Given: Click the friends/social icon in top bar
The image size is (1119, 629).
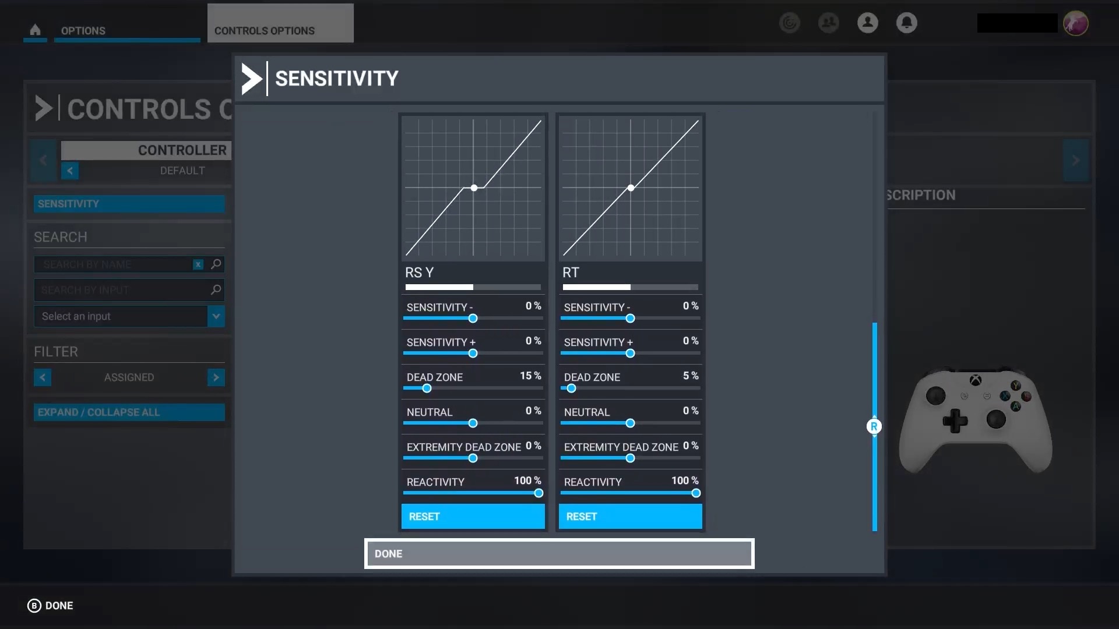Looking at the screenshot, I should pos(829,22).
